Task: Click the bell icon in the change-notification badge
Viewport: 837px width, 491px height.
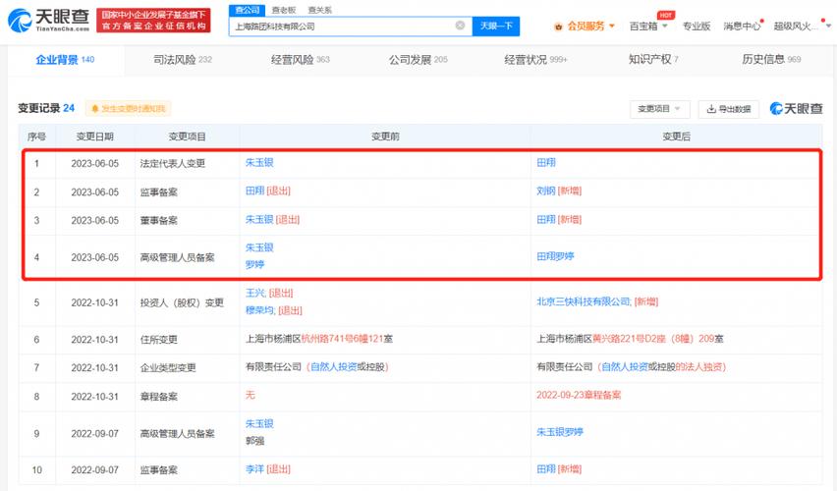Action: click(95, 109)
